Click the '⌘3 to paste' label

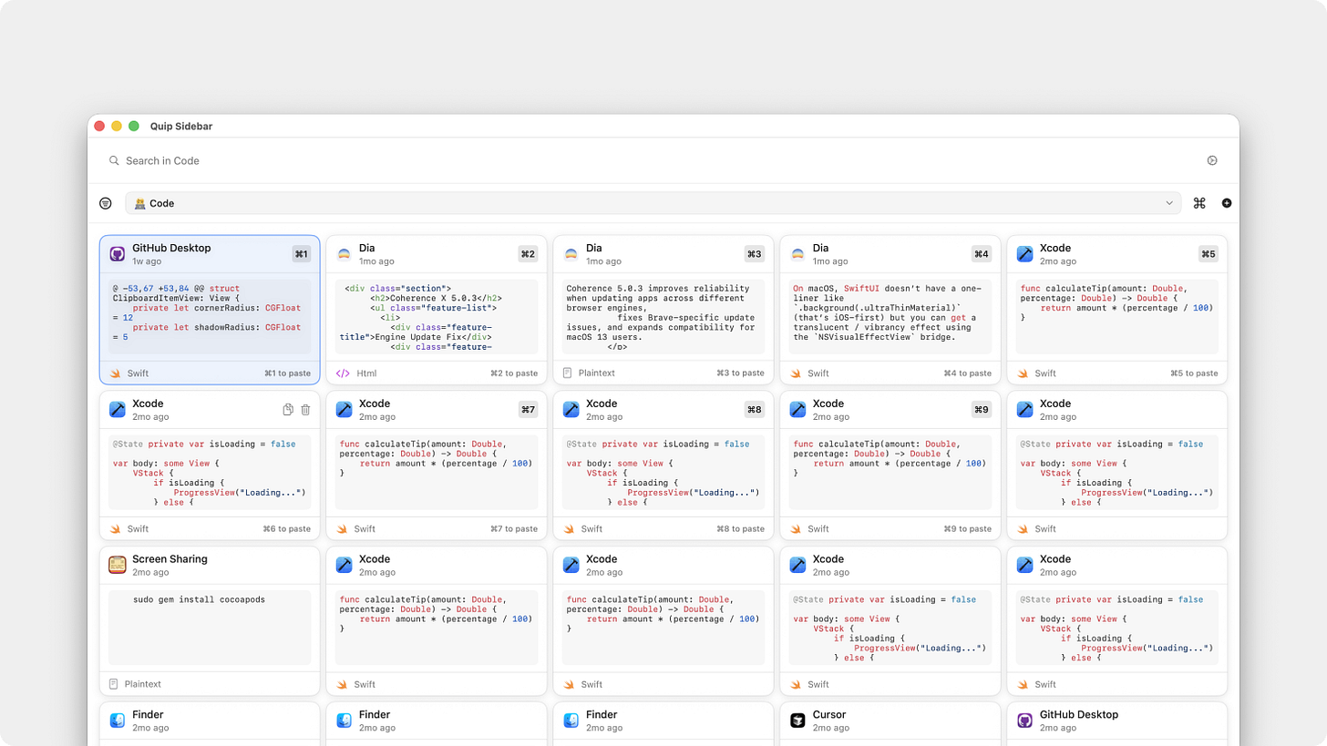coord(740,373)
